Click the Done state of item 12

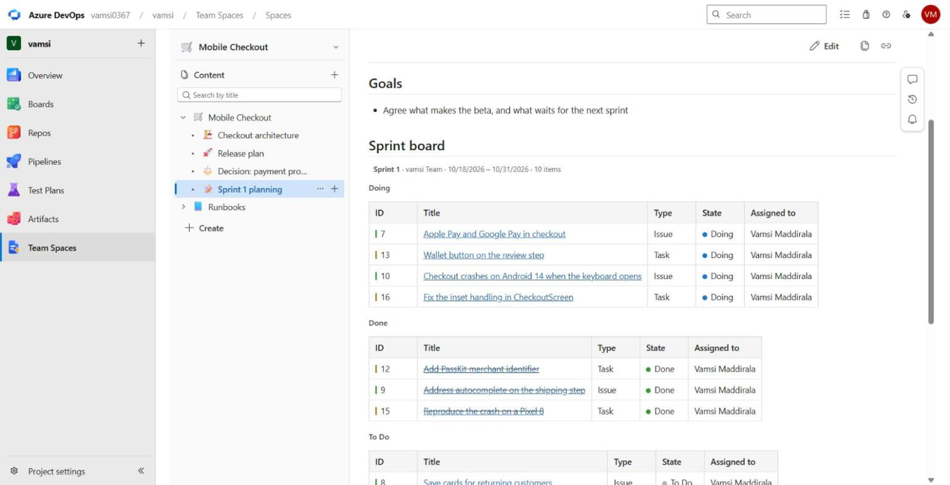coord(661,369)
